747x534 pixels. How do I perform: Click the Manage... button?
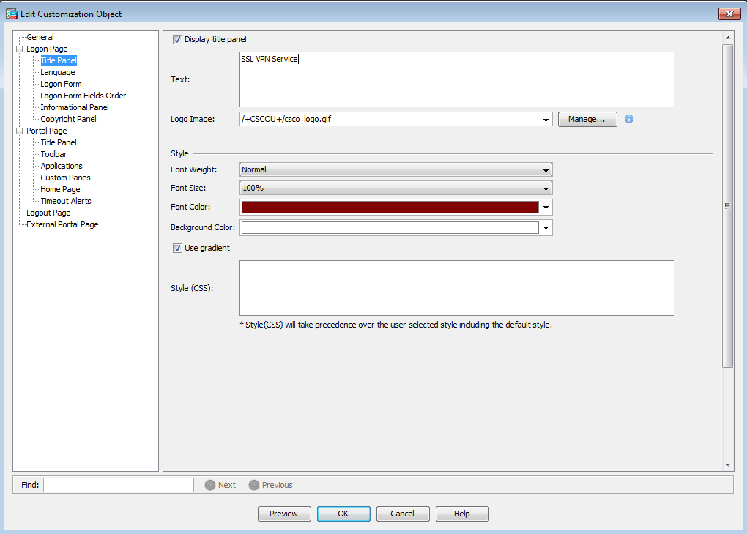pyautogui.click(x=587, y=119)
